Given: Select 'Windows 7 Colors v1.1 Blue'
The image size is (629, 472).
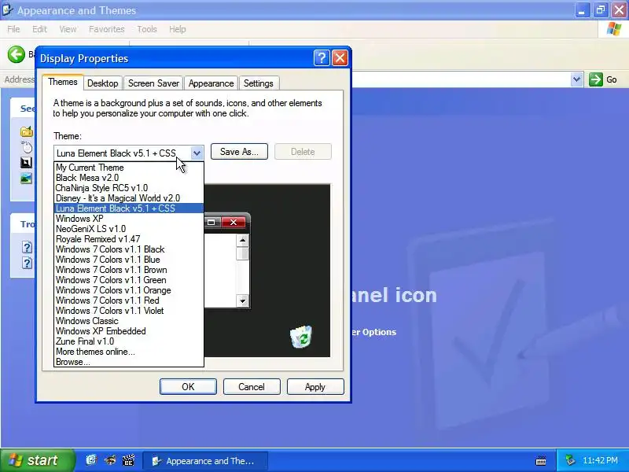Looking at the screenshot, I should [129, 260].
